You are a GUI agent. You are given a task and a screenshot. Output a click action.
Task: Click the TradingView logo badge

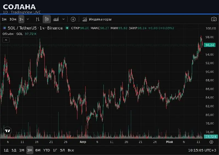7,131
